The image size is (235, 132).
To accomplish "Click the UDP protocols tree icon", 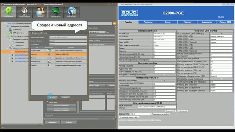I will (10, 33).
